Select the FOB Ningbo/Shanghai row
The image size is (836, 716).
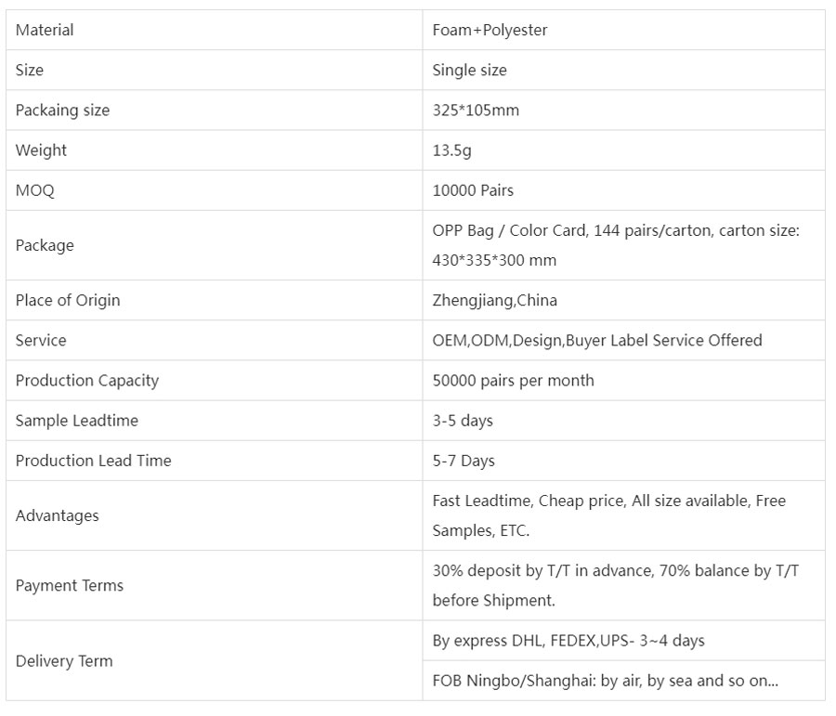pyautogui.click(x=624, y=681)
